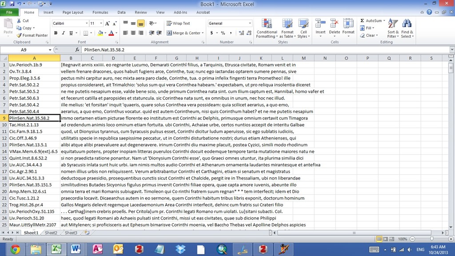Open the Calibri font name dropdown
This screenshot has width=455, height=256.
pos(87,23)
